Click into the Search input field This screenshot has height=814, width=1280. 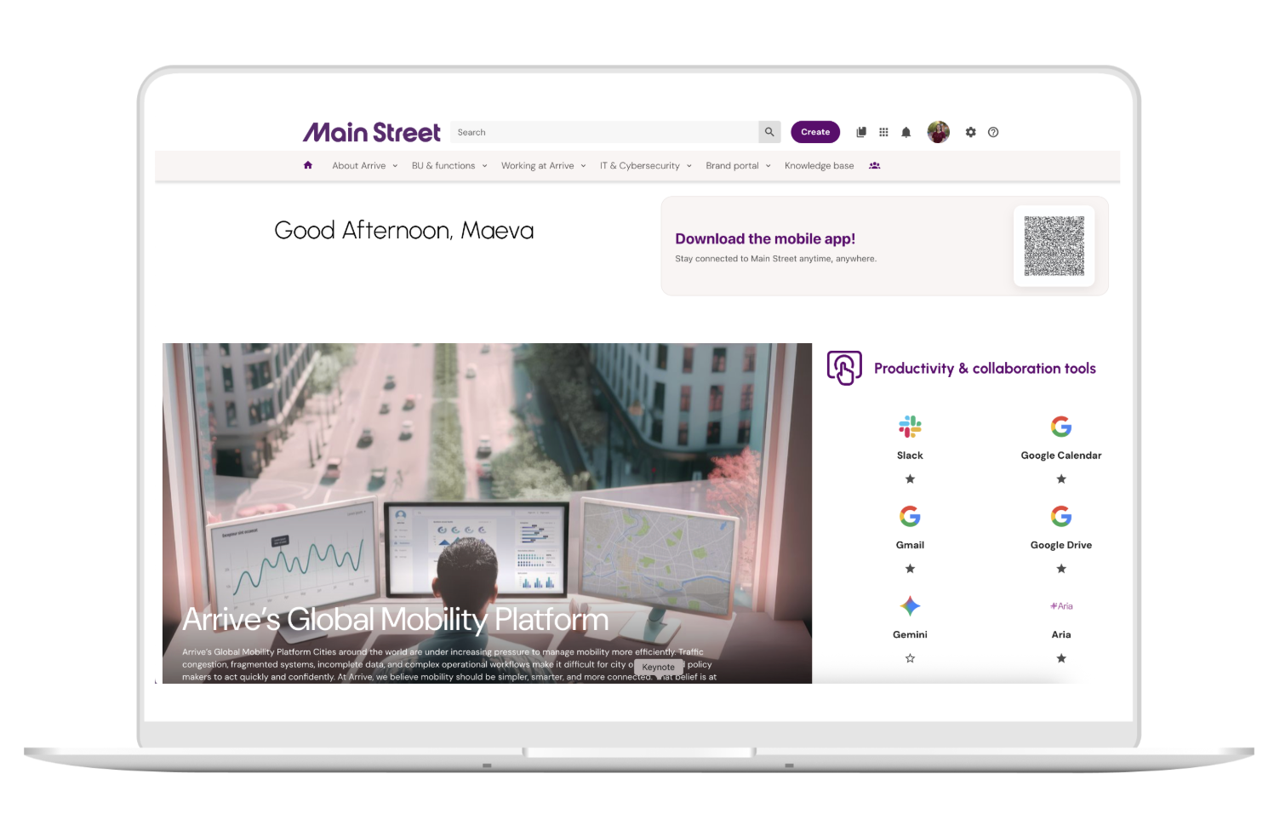click(x=604, y=132)
